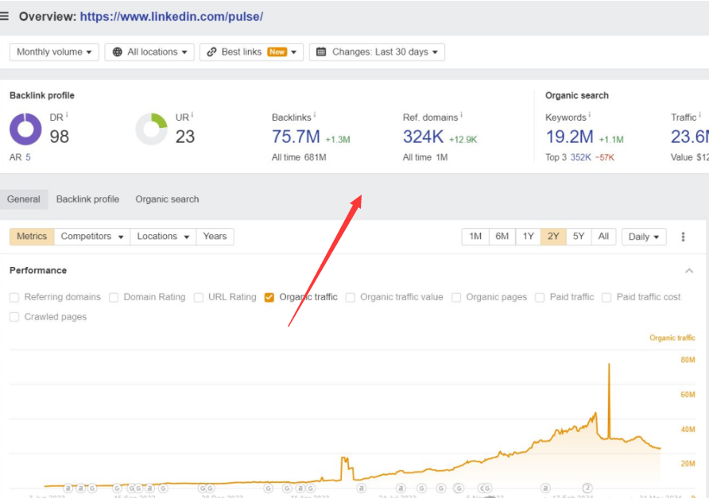This screenshot has width=709, height=498.
Task: Uncheck the Organic traffic checkbox
Action: pos(269,298)
